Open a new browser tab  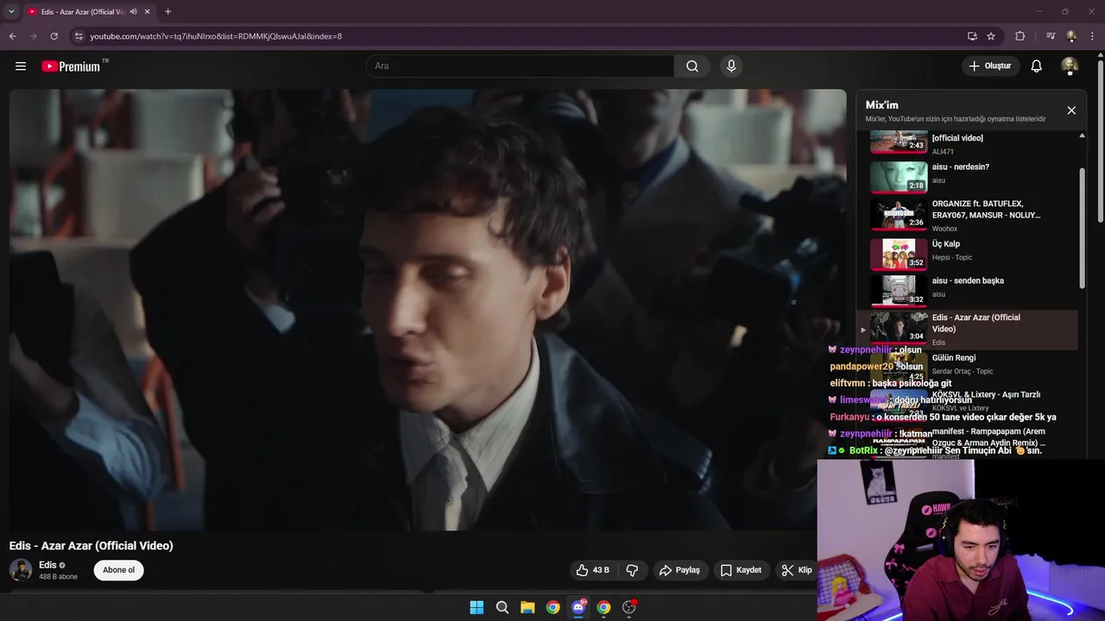[167, 12]
